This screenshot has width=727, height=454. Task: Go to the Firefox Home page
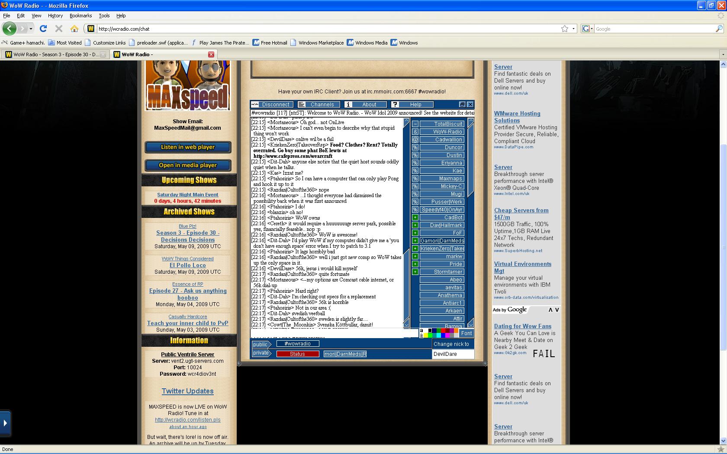point(74,29)
